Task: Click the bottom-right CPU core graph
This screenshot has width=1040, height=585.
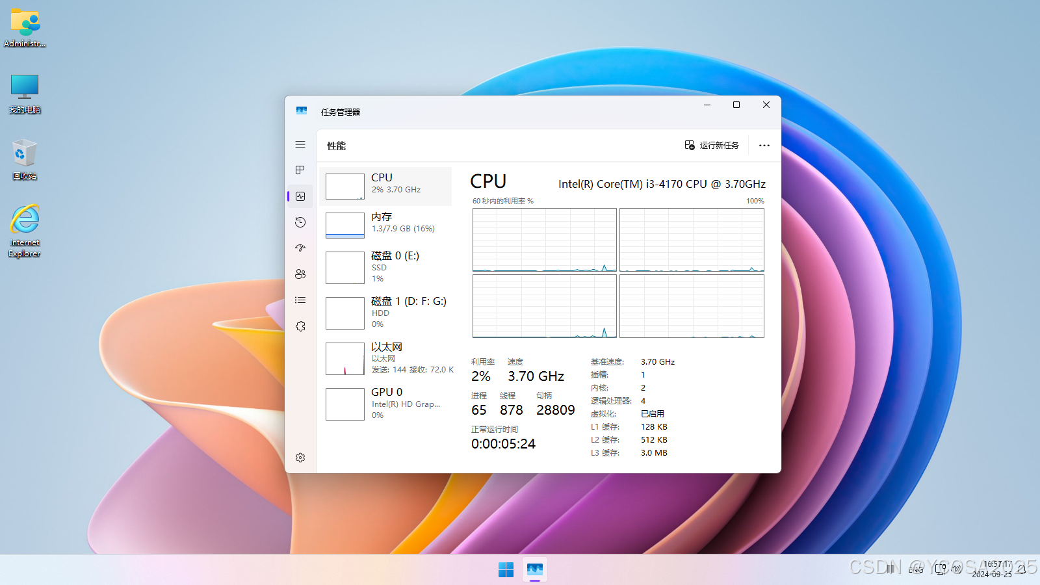Action: click(x=692, y=306)
